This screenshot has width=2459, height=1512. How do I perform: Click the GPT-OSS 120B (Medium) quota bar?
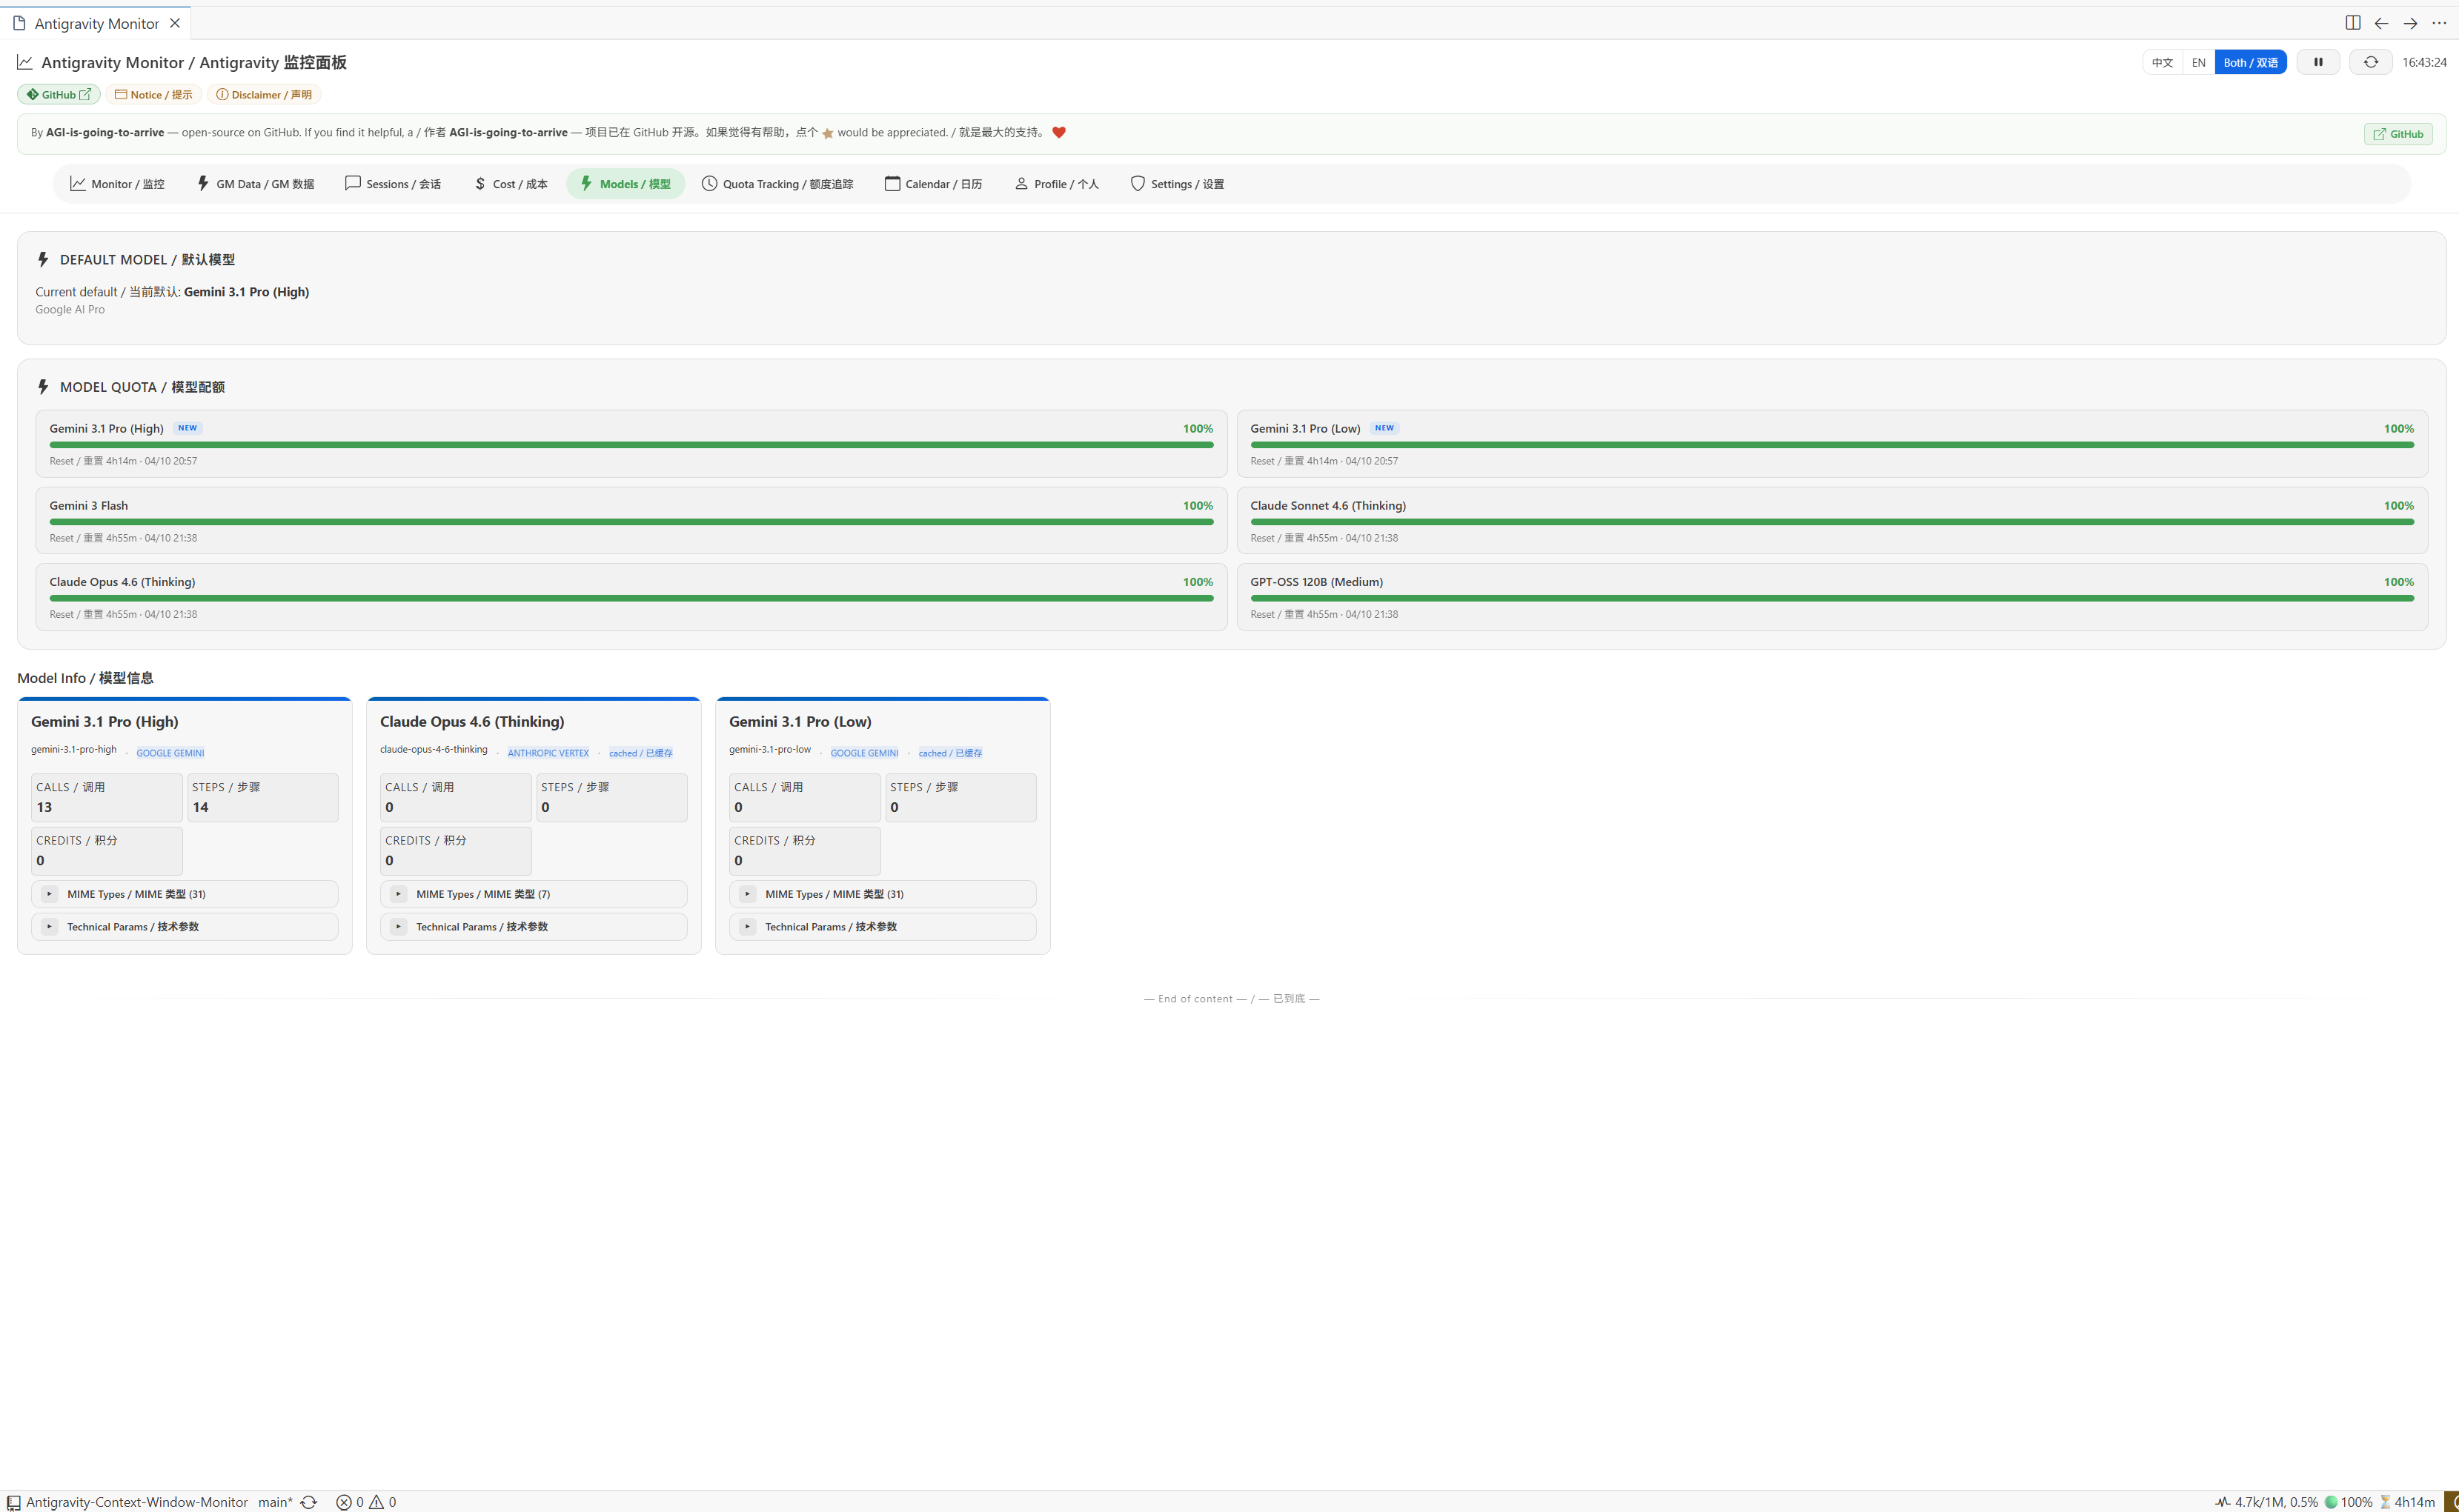pyautogui.click(x=1832, y=597)
